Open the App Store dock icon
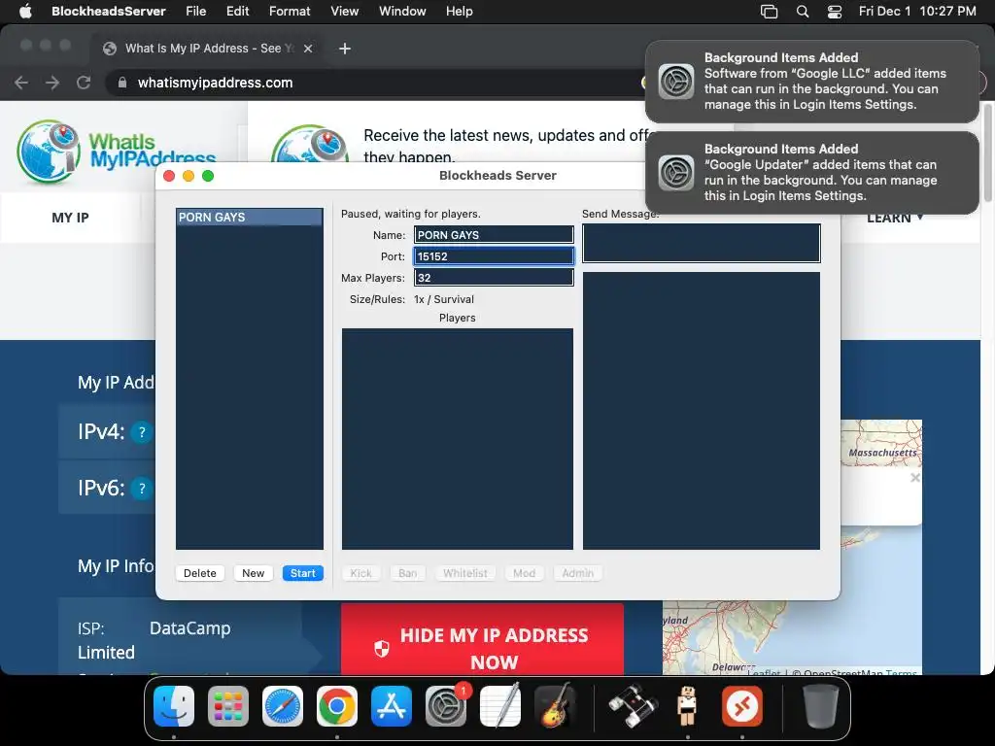This screenshot has height=746, width=995. pyautogui.click(x=392, y=706)
